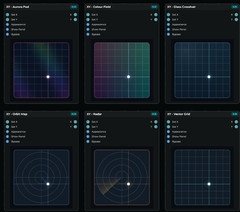Click the 'Appearance' label on Radar node
Viewport: 240px width, 212px height.
[99, 132]
